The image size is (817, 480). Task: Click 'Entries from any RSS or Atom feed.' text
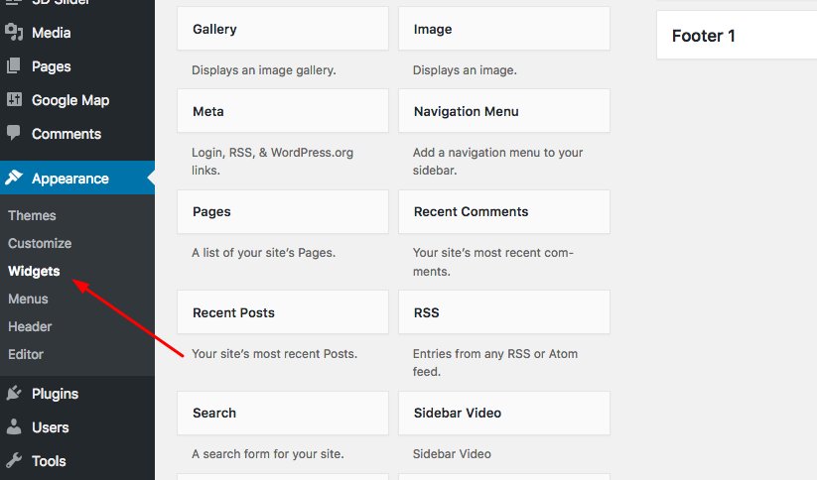coord(495,362)
